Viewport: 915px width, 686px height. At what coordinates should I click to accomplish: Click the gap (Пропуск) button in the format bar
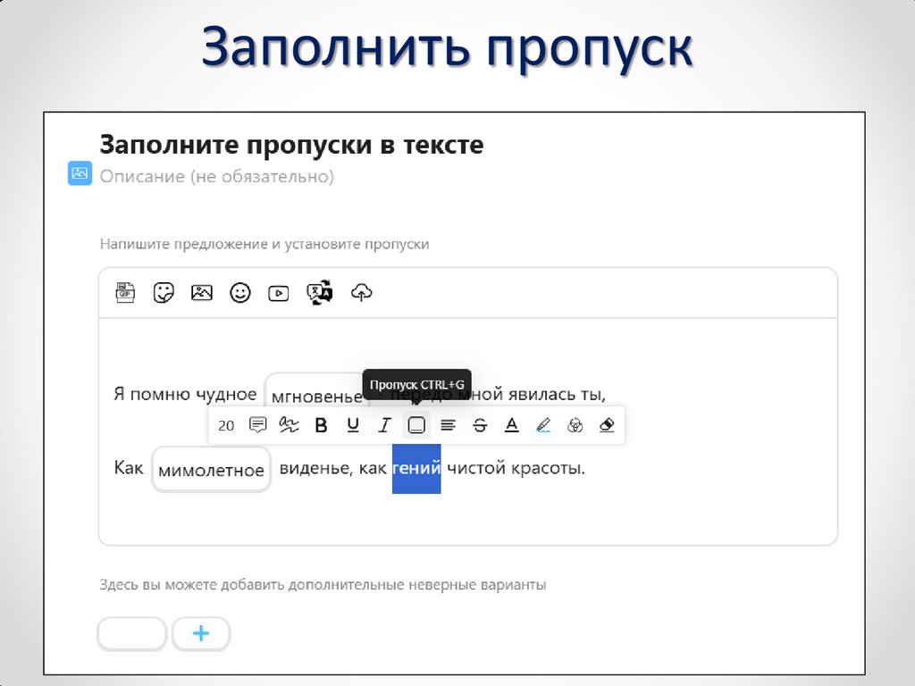416,425
